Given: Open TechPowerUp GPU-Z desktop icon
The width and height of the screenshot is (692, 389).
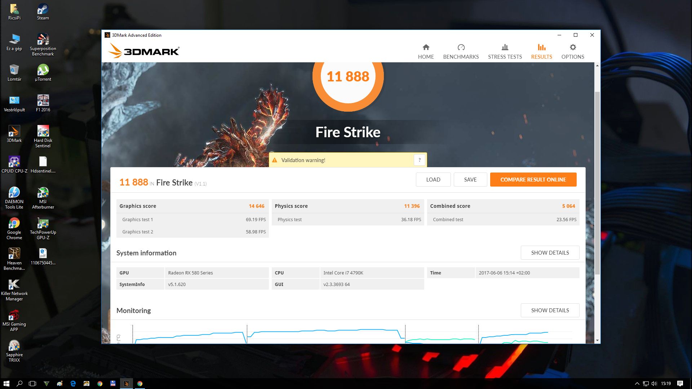Looking at the screenshot, I should (x=43, y=228).
